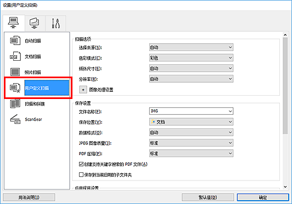This screenshot has width=292, height=204.
Task: Switch to scan-from-operation-panel tab
Action: click(x=35, y=24)
